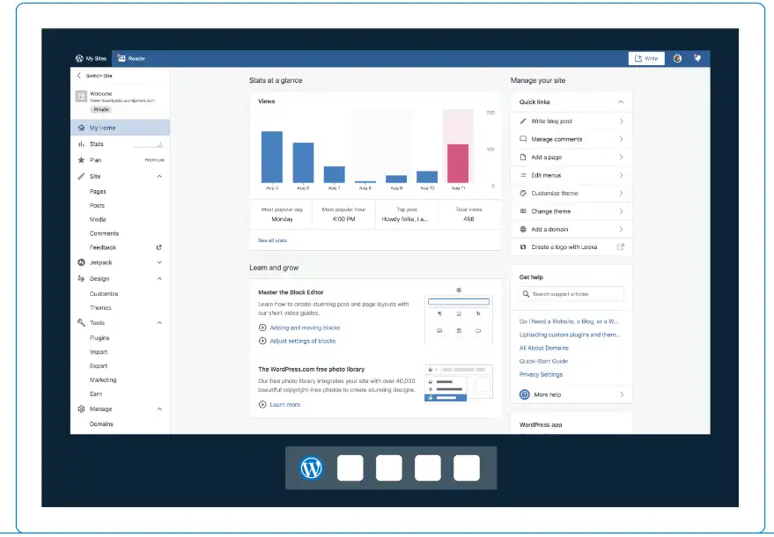Viewport: 774px width, 537px height.
Task: Collapse the Design section chevron
Action: [x=159, y=279]
